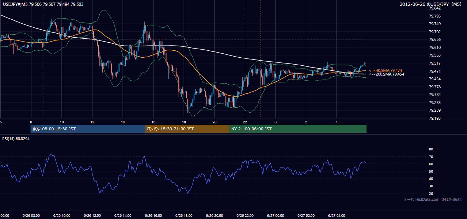Image resolution: width=467 pixels, height=219 pixels.
Task: Click price axis value 79.424
Action: (x=434, y=79)
